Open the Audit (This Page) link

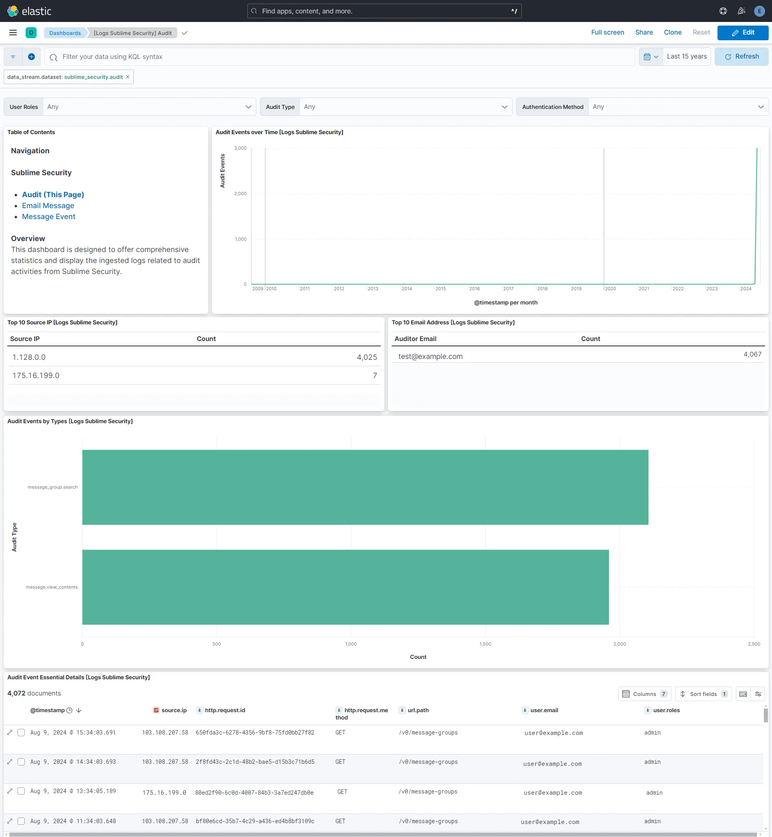point(53,195)
